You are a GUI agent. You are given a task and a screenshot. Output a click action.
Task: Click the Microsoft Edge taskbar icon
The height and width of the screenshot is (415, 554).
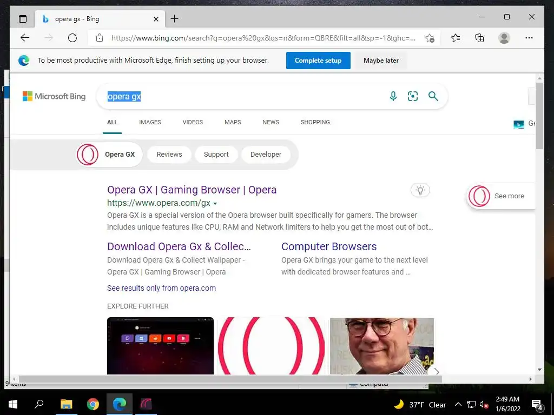click(120, 404)
